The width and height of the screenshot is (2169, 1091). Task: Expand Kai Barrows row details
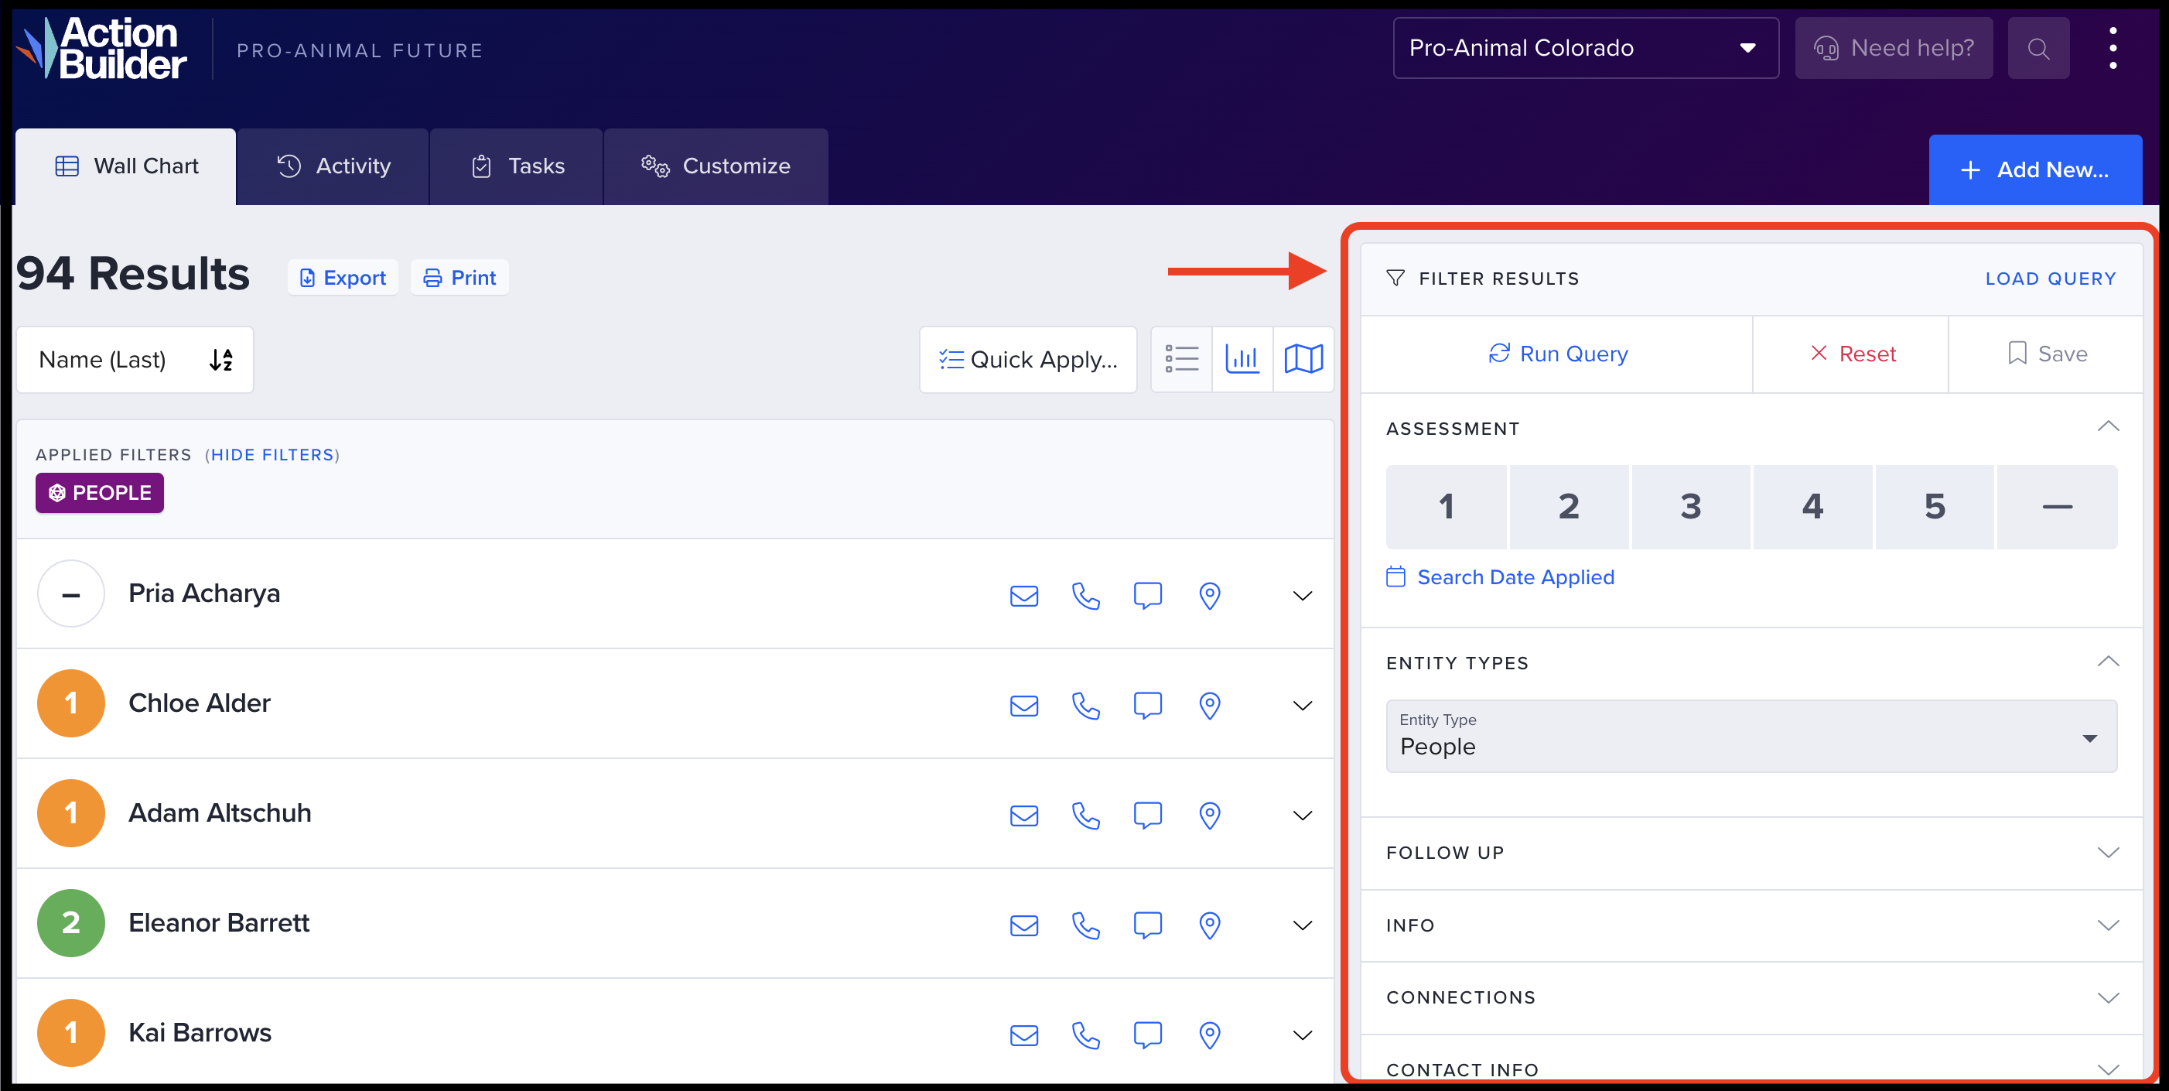click(1302, 1035)
